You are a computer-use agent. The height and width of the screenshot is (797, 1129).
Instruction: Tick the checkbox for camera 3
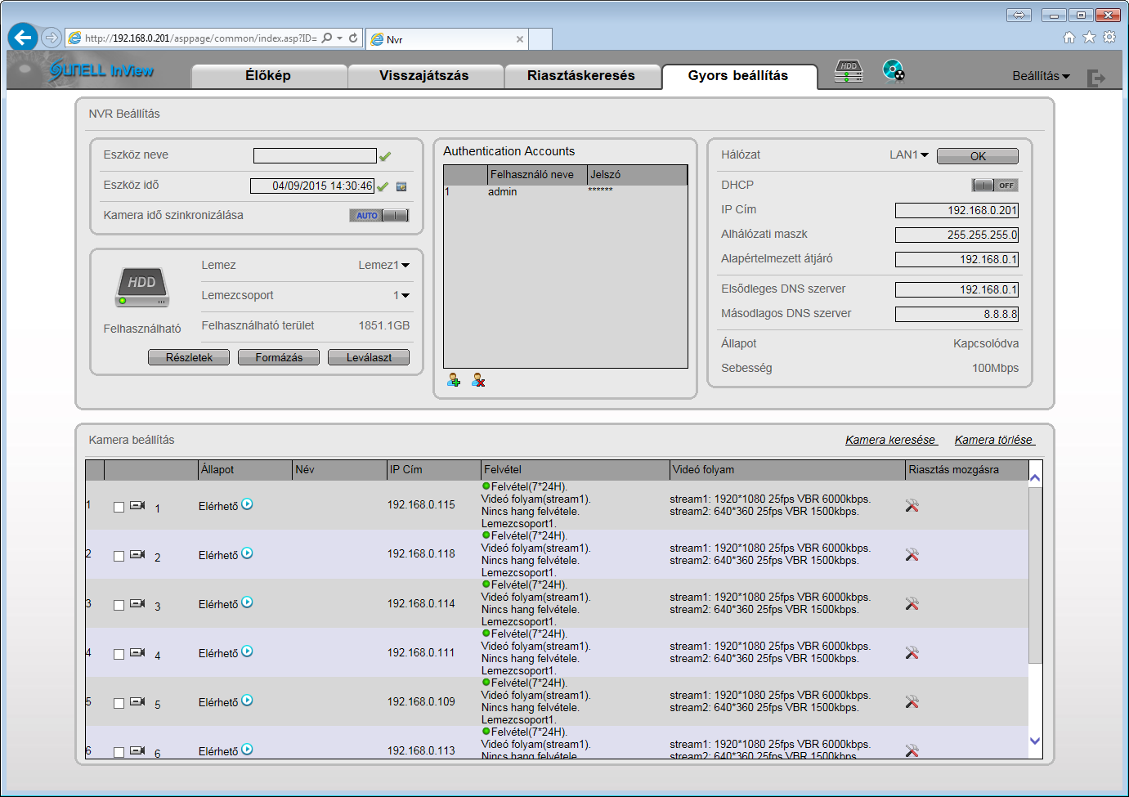[119, 606]
